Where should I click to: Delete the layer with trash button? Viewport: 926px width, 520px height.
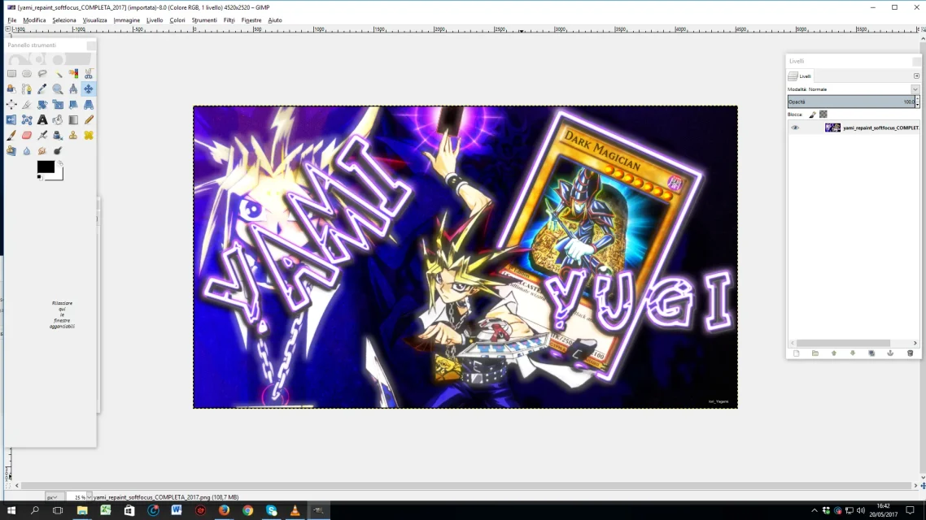pyautogui.click(x=910, y=353)
